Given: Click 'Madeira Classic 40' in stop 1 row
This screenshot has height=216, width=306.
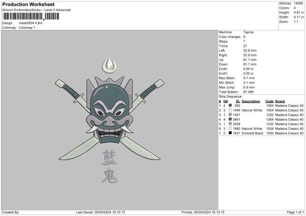Looking at the screenshot, I should 289,105.
